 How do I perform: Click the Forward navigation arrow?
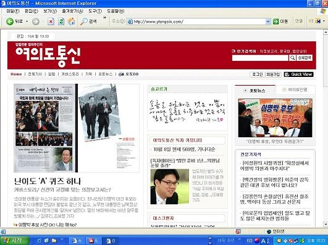pos(36,22)
